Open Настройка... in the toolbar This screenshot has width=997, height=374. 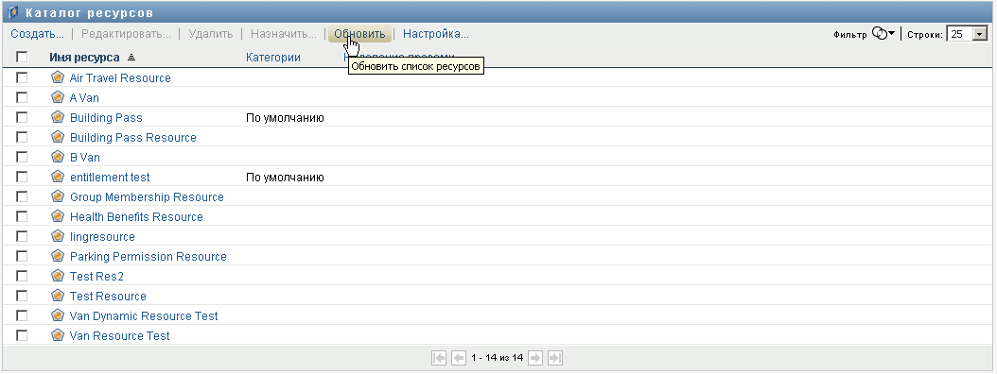pos(436,34)
